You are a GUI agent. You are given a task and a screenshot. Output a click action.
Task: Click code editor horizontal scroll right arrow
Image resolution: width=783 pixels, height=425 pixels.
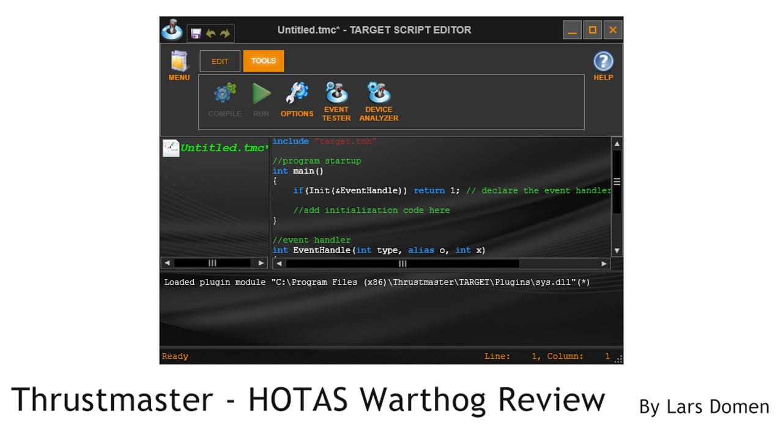coord(604,264)
